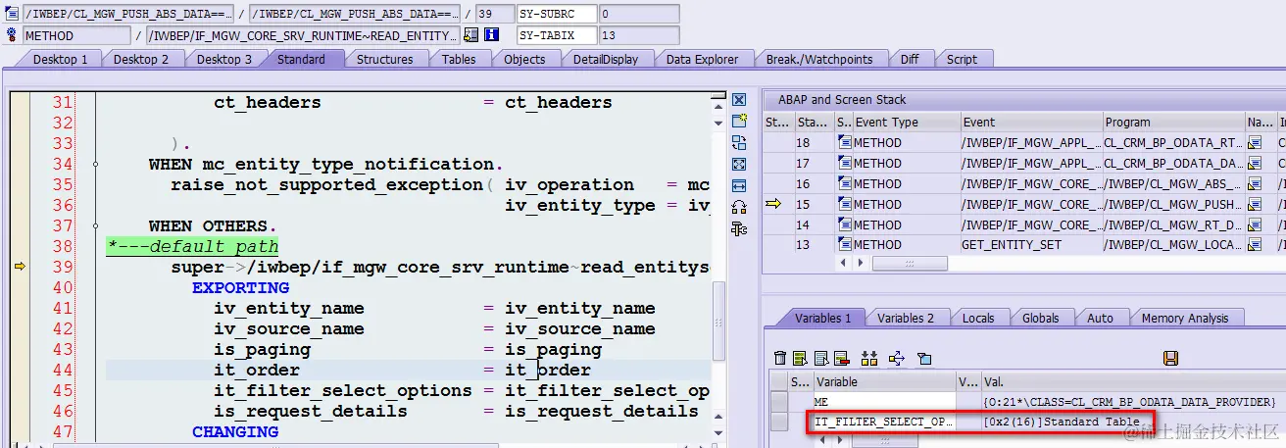
Task: Open the Data Explorer tab
Action: 702,60
